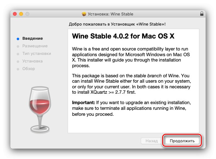Select the Размещение step in sidebar
216x159 pixels.
(x=35, y=46)
